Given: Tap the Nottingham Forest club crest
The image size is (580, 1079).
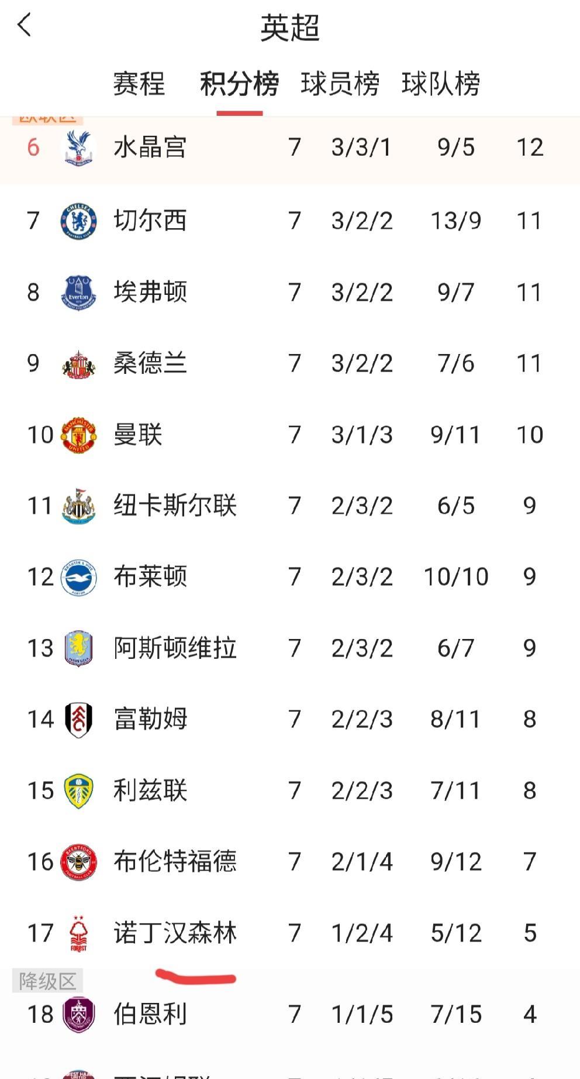Looking at the screenshot, I should coord(78,933).
